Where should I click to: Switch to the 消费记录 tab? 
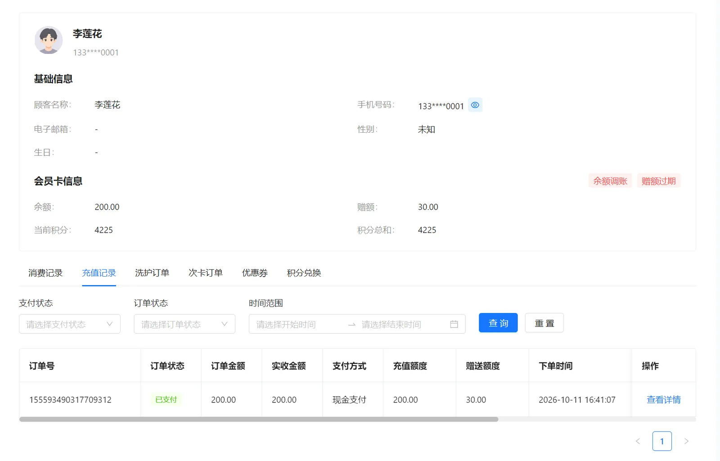(x=45, y=273)
